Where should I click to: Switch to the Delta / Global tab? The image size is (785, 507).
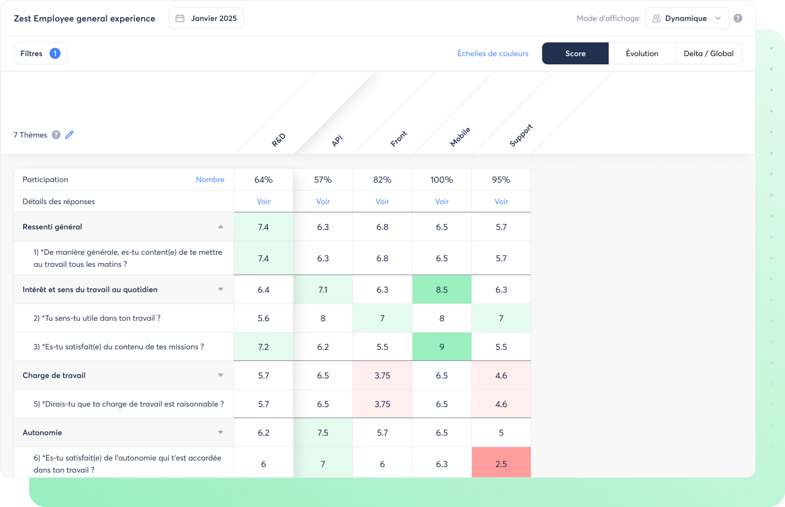pos(708,53)
